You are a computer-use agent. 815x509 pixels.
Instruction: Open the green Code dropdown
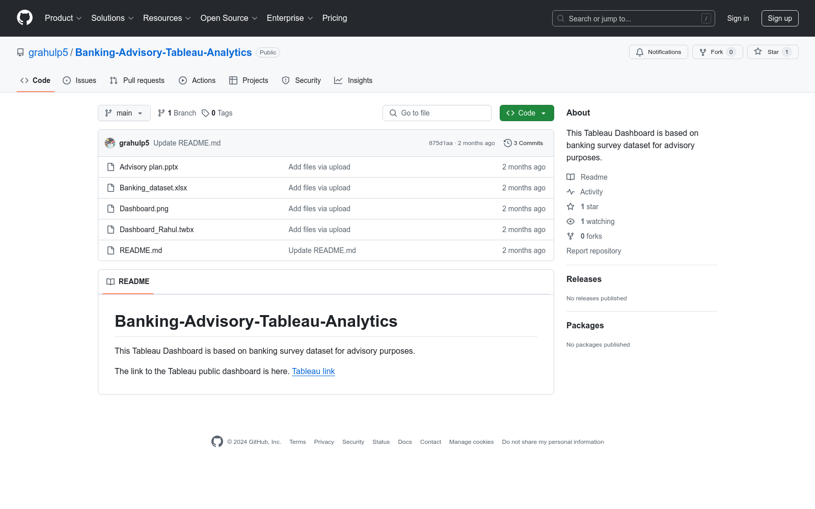(x=527, y=113)
